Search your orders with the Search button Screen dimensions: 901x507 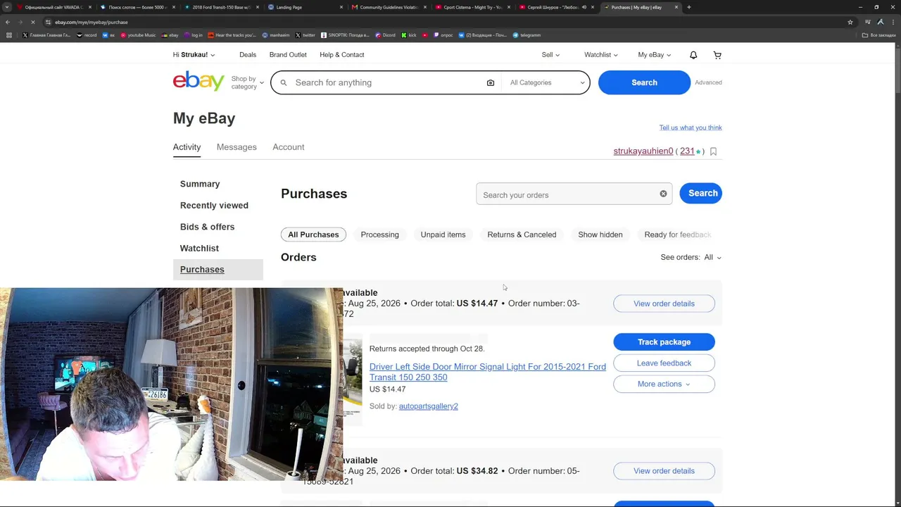(x=700, y=193)
